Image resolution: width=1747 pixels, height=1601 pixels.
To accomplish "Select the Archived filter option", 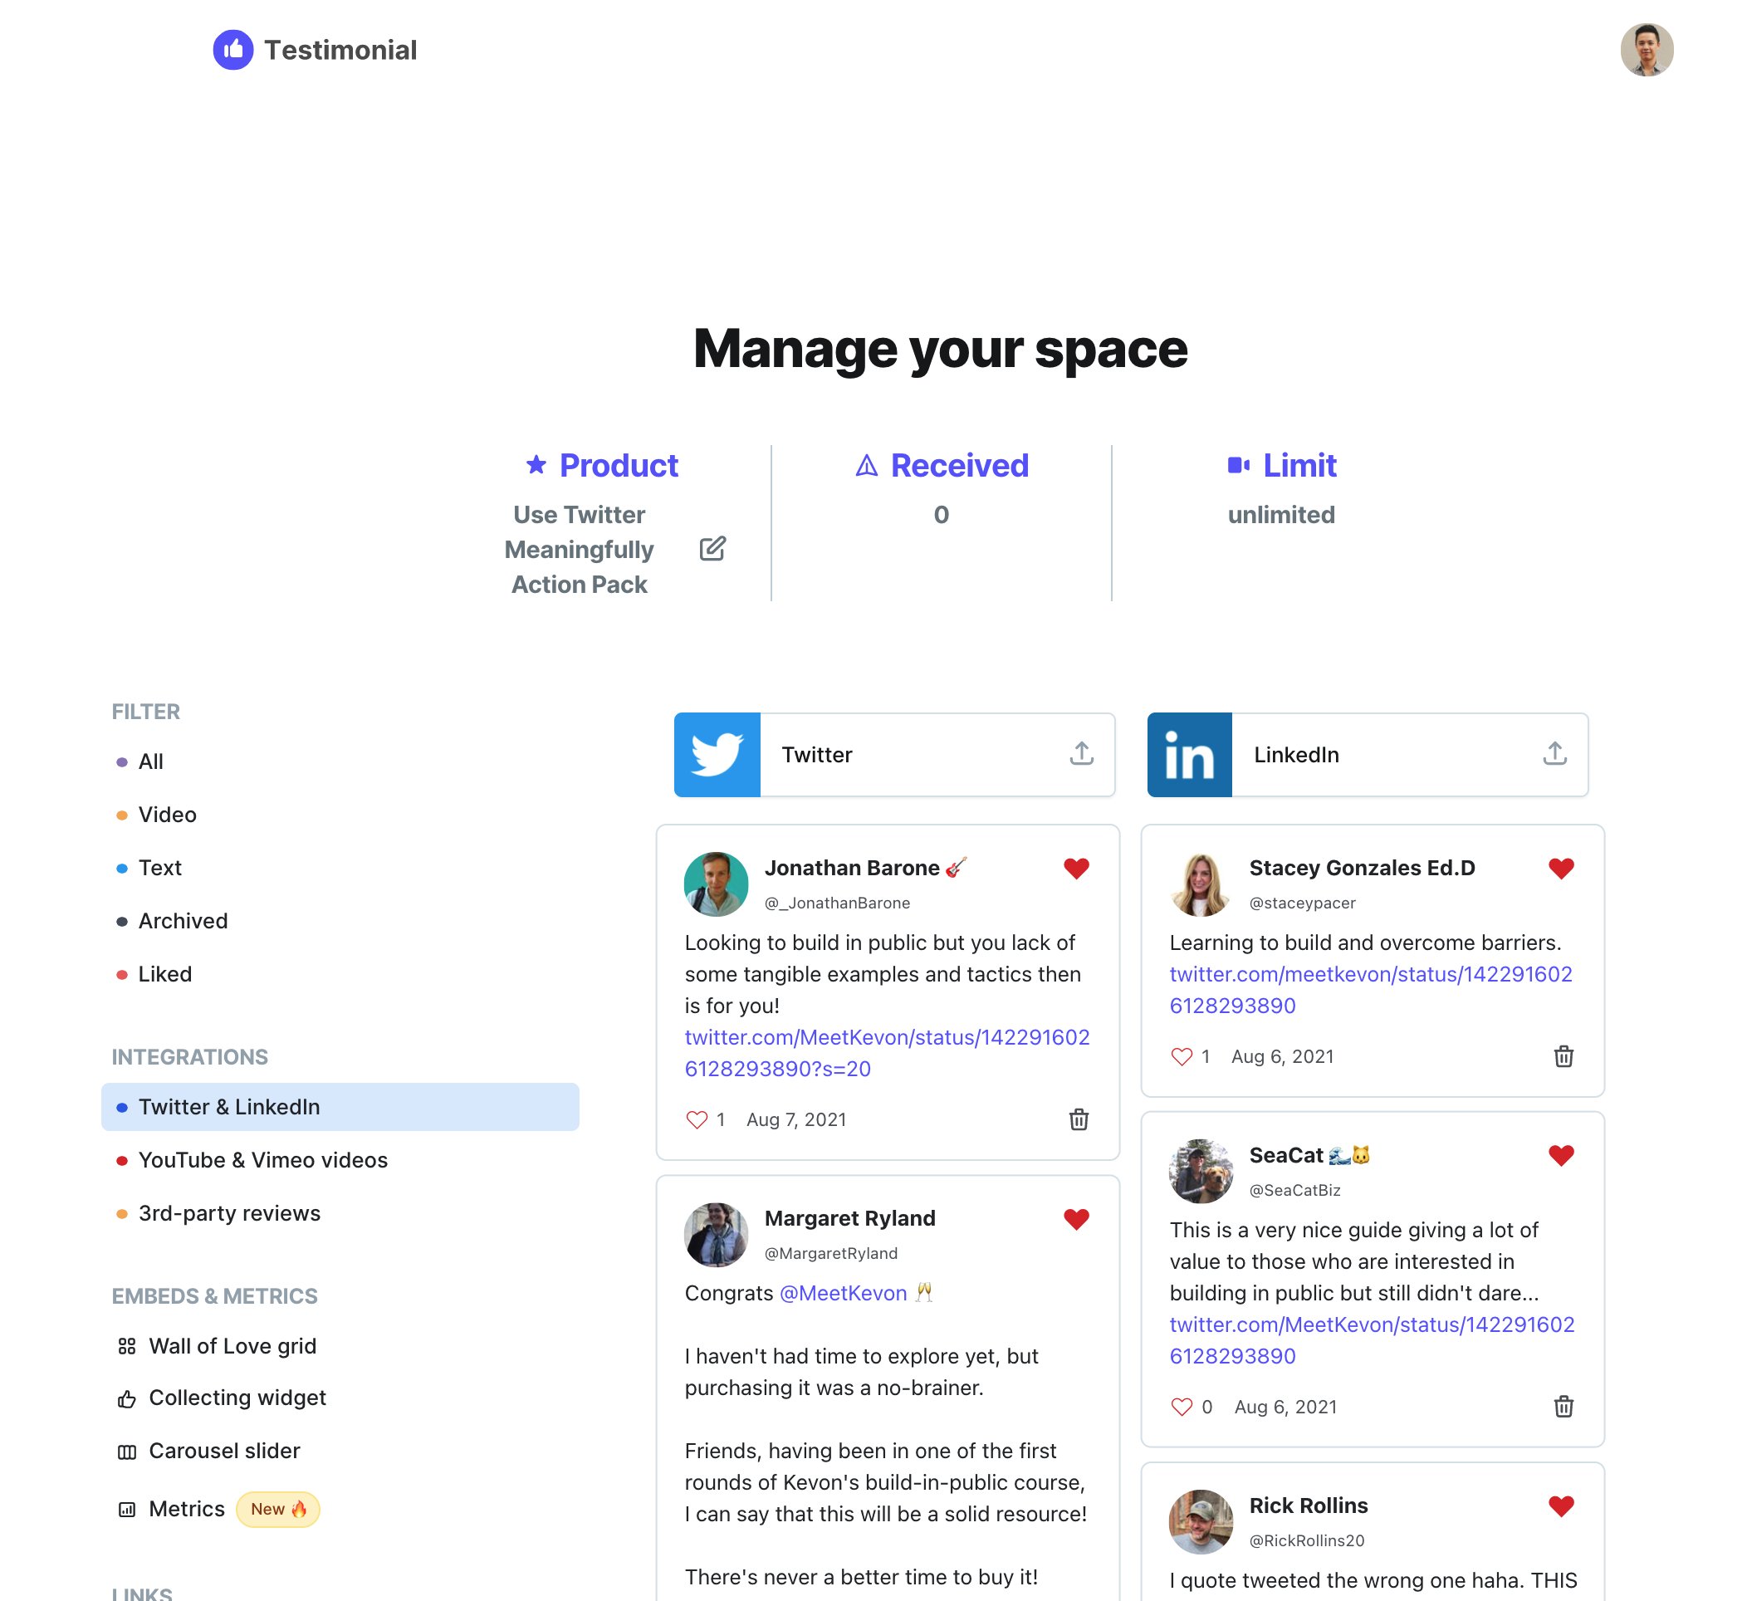I will 181,921.
